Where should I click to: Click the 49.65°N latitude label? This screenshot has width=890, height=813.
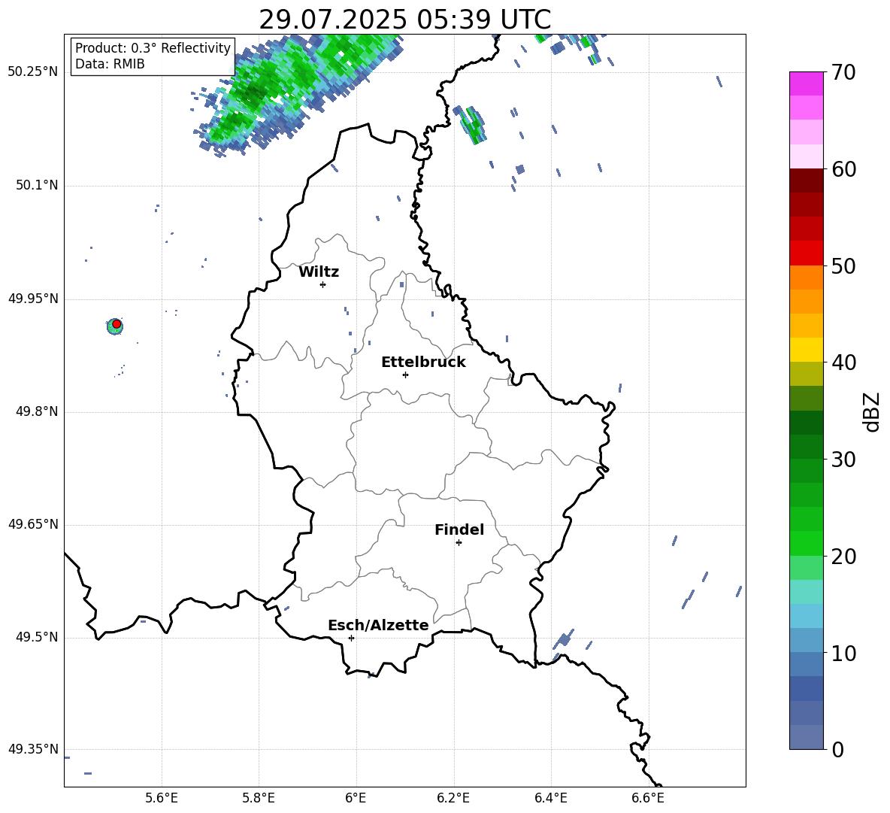33,524
